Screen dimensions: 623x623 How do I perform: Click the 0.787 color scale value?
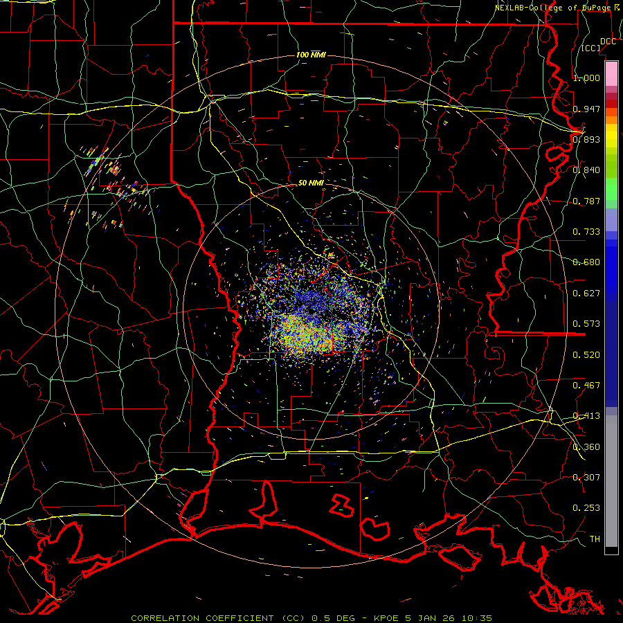click(586, 201)
